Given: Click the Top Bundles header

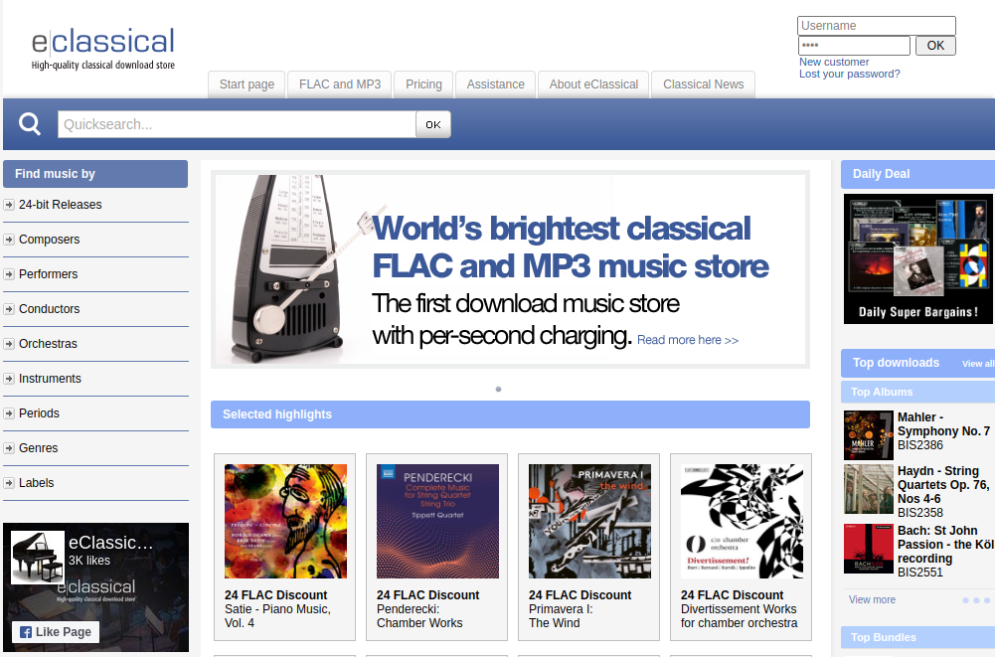Looking at the screenshot, I should tap(917, 637).
